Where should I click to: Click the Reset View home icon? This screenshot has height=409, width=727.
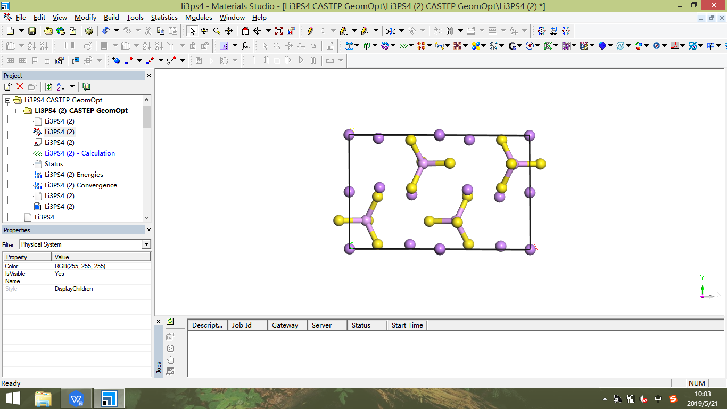pos(245,31)
